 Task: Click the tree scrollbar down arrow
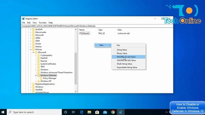pos(76,92)
